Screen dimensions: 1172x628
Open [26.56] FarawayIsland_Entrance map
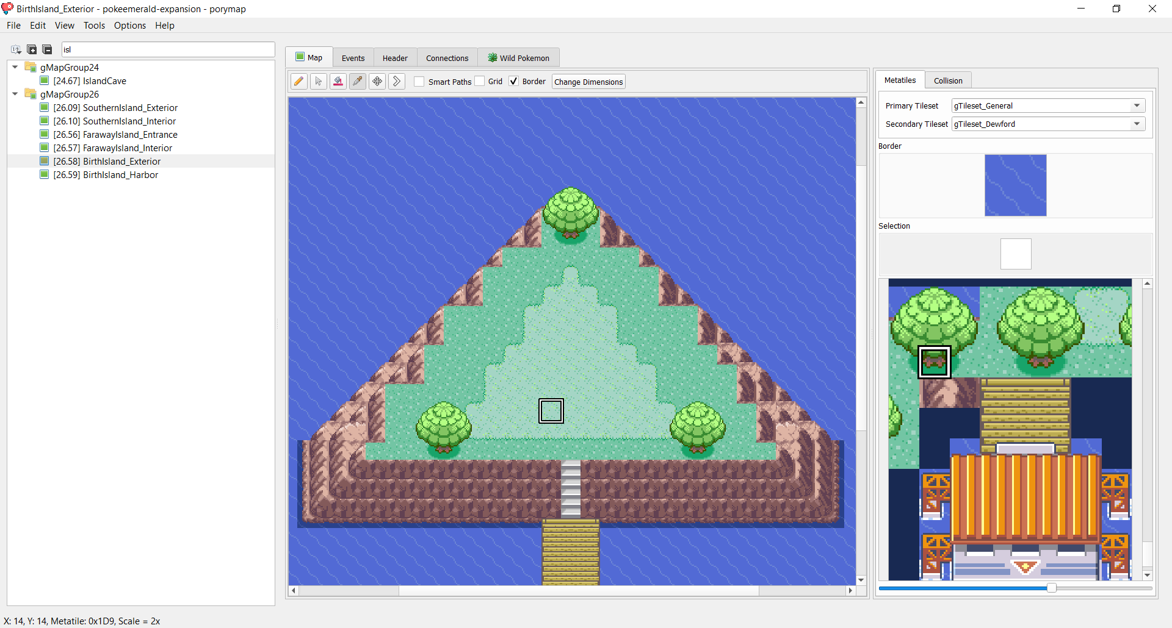click(x=115, y=134)
